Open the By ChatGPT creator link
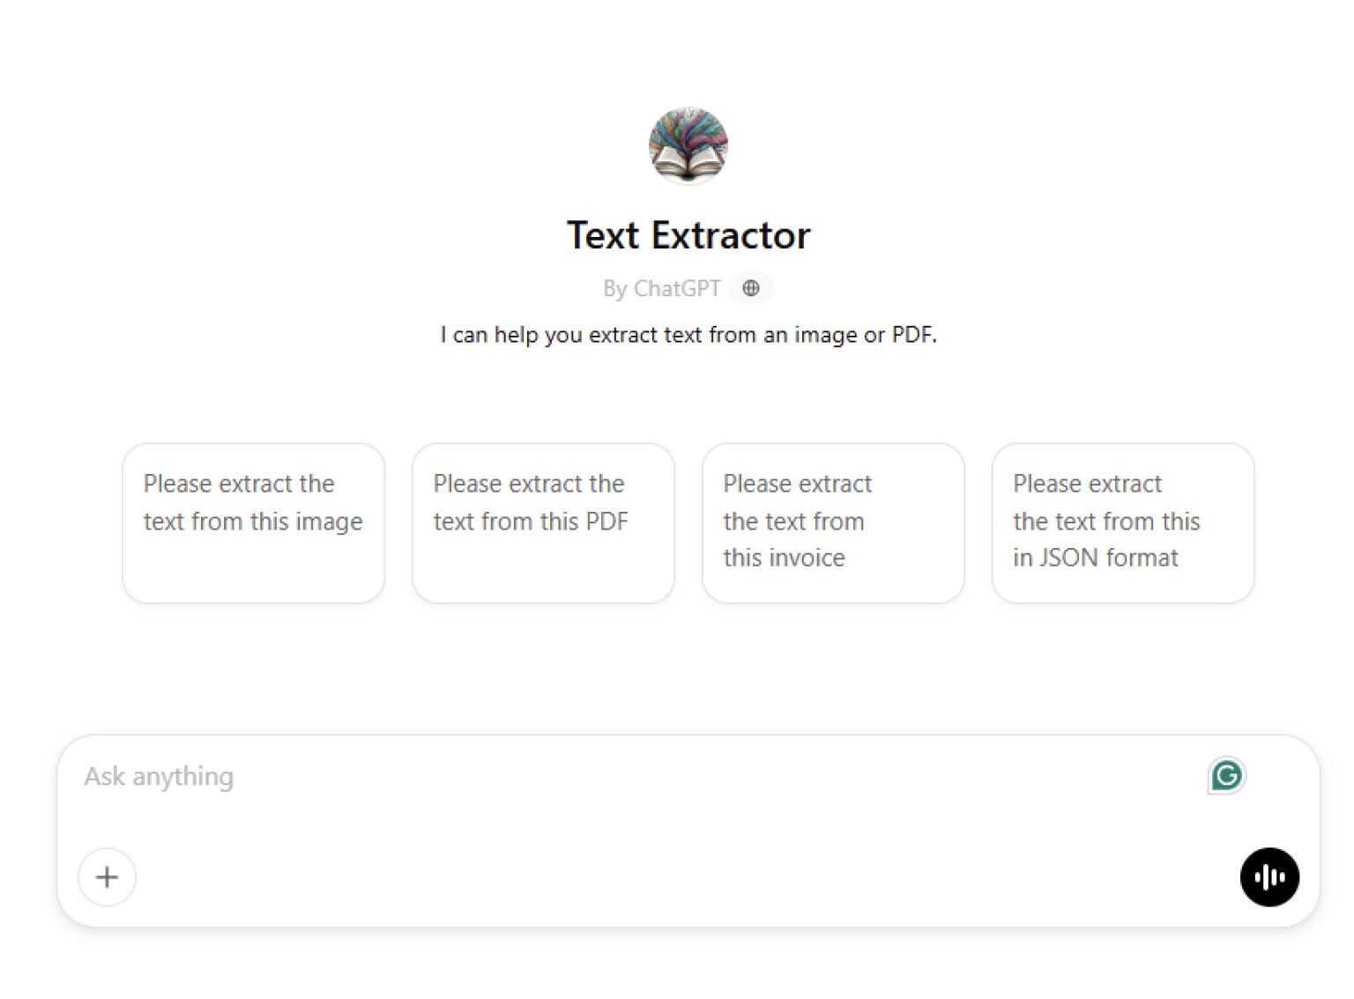Image resolution: width=1354 pixels, height=999 pixels. [x=659, y=288]
